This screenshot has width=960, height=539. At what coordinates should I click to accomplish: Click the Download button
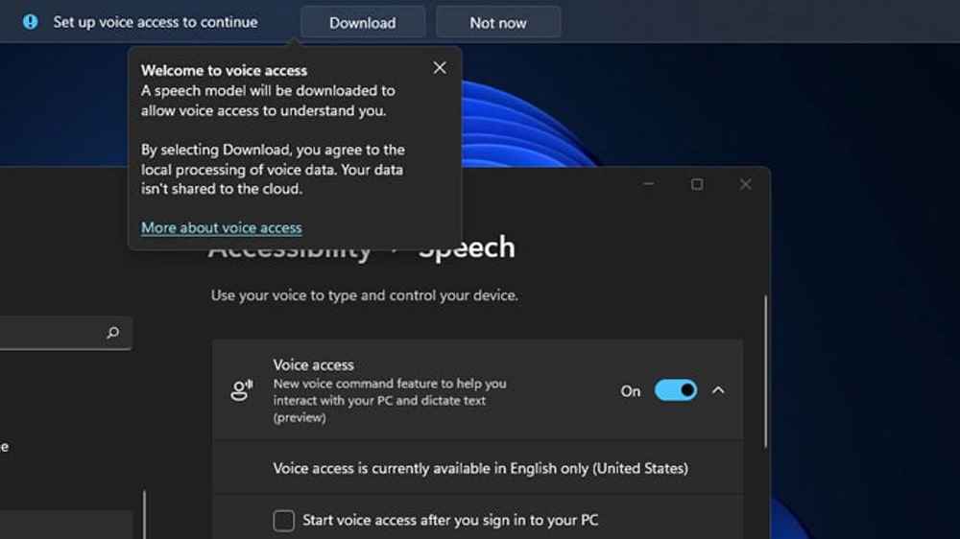coord(363,23)
